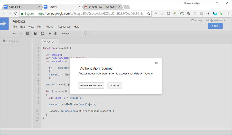This screenshot has height=135, width=232.
Task: Reload the page
Action: click(x=15, y=13)
